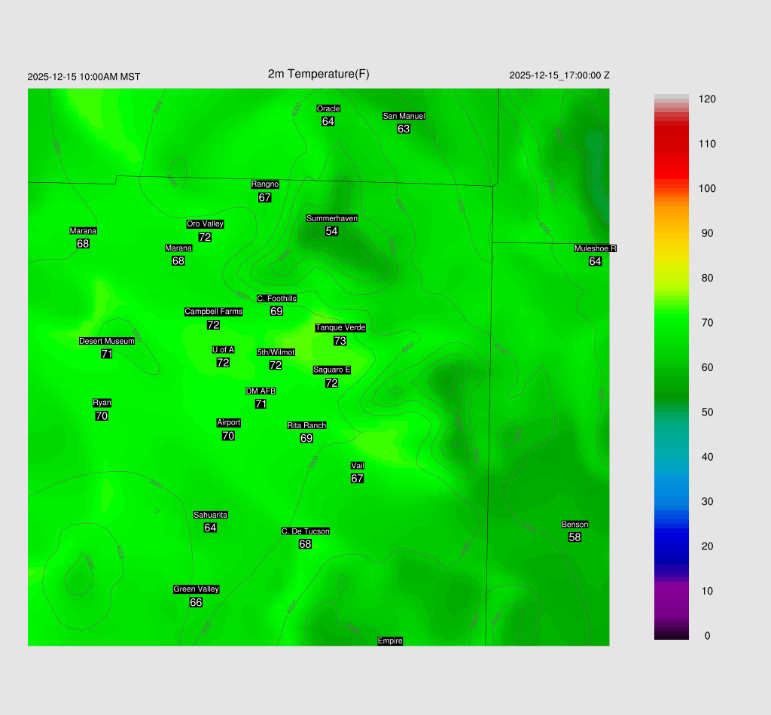This screenshot has height=715, width=771.
Task: Select the Empire station label
Action: tap(390, 640)
